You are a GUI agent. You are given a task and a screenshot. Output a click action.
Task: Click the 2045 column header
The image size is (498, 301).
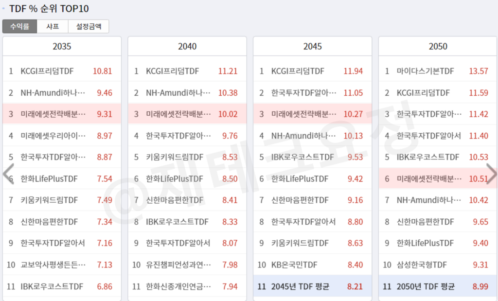[312, 46]
